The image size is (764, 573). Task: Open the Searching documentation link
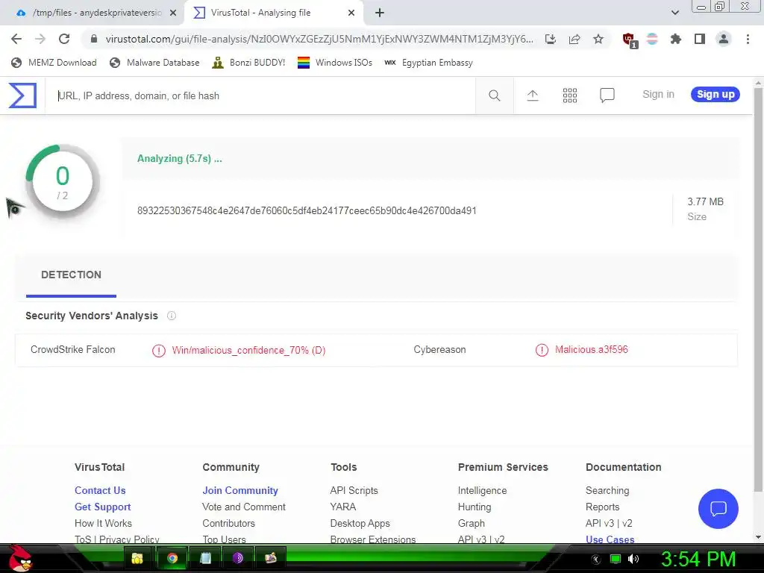click(607, 491)
